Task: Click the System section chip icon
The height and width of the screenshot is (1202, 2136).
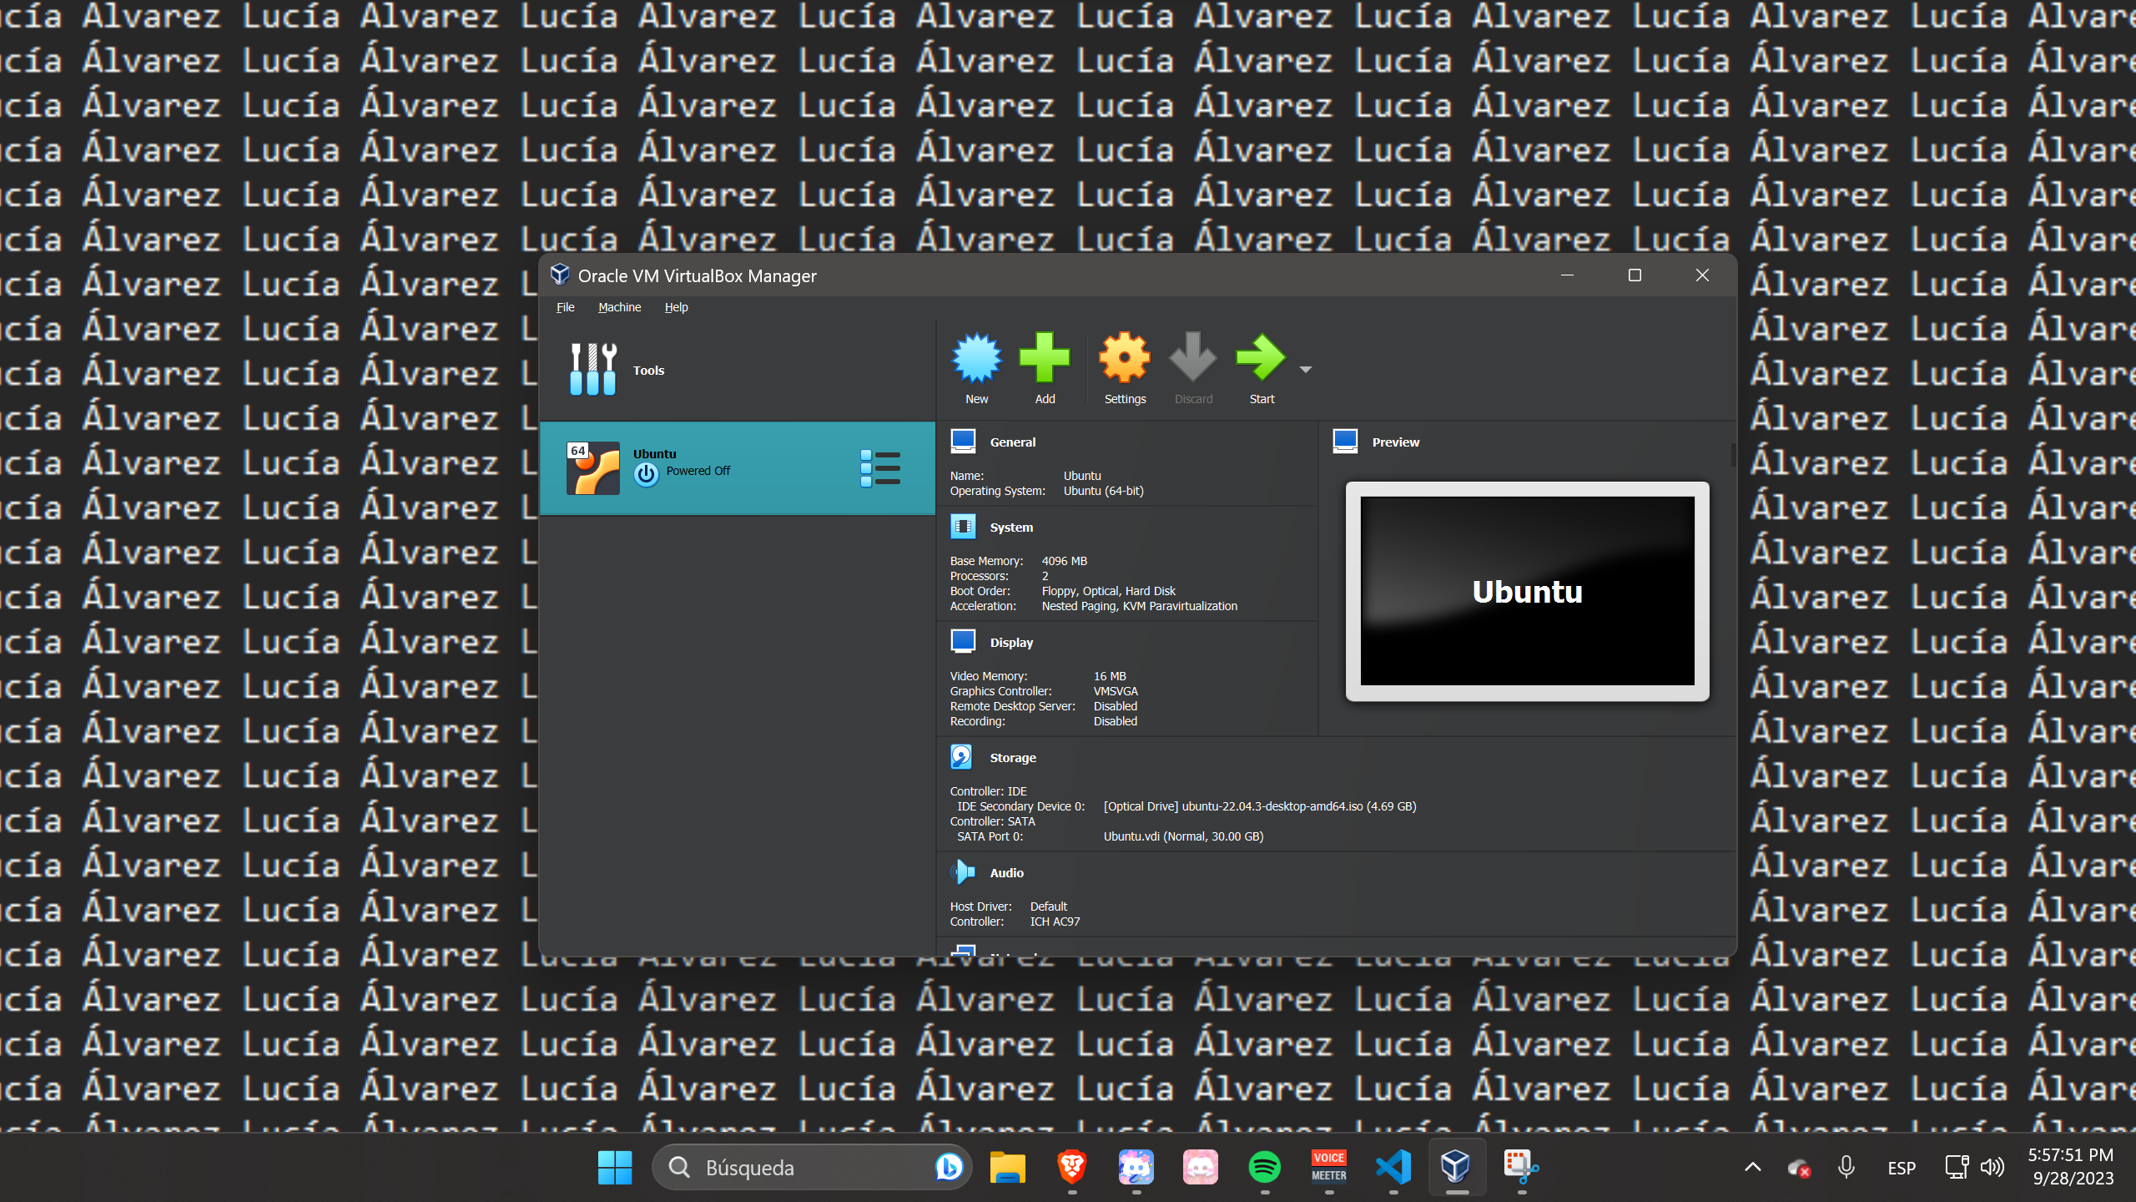Action: (962, 527)
